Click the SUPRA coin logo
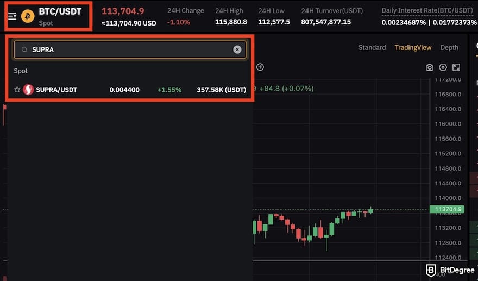Viewport: 478px width, 281px height. pyautogui.click(x=28, y=90)
